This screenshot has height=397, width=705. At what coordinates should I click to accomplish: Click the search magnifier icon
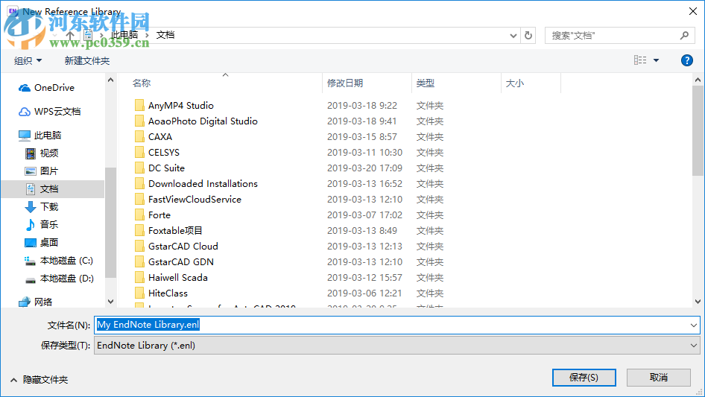pyautogui.click(x=684, y=35)
